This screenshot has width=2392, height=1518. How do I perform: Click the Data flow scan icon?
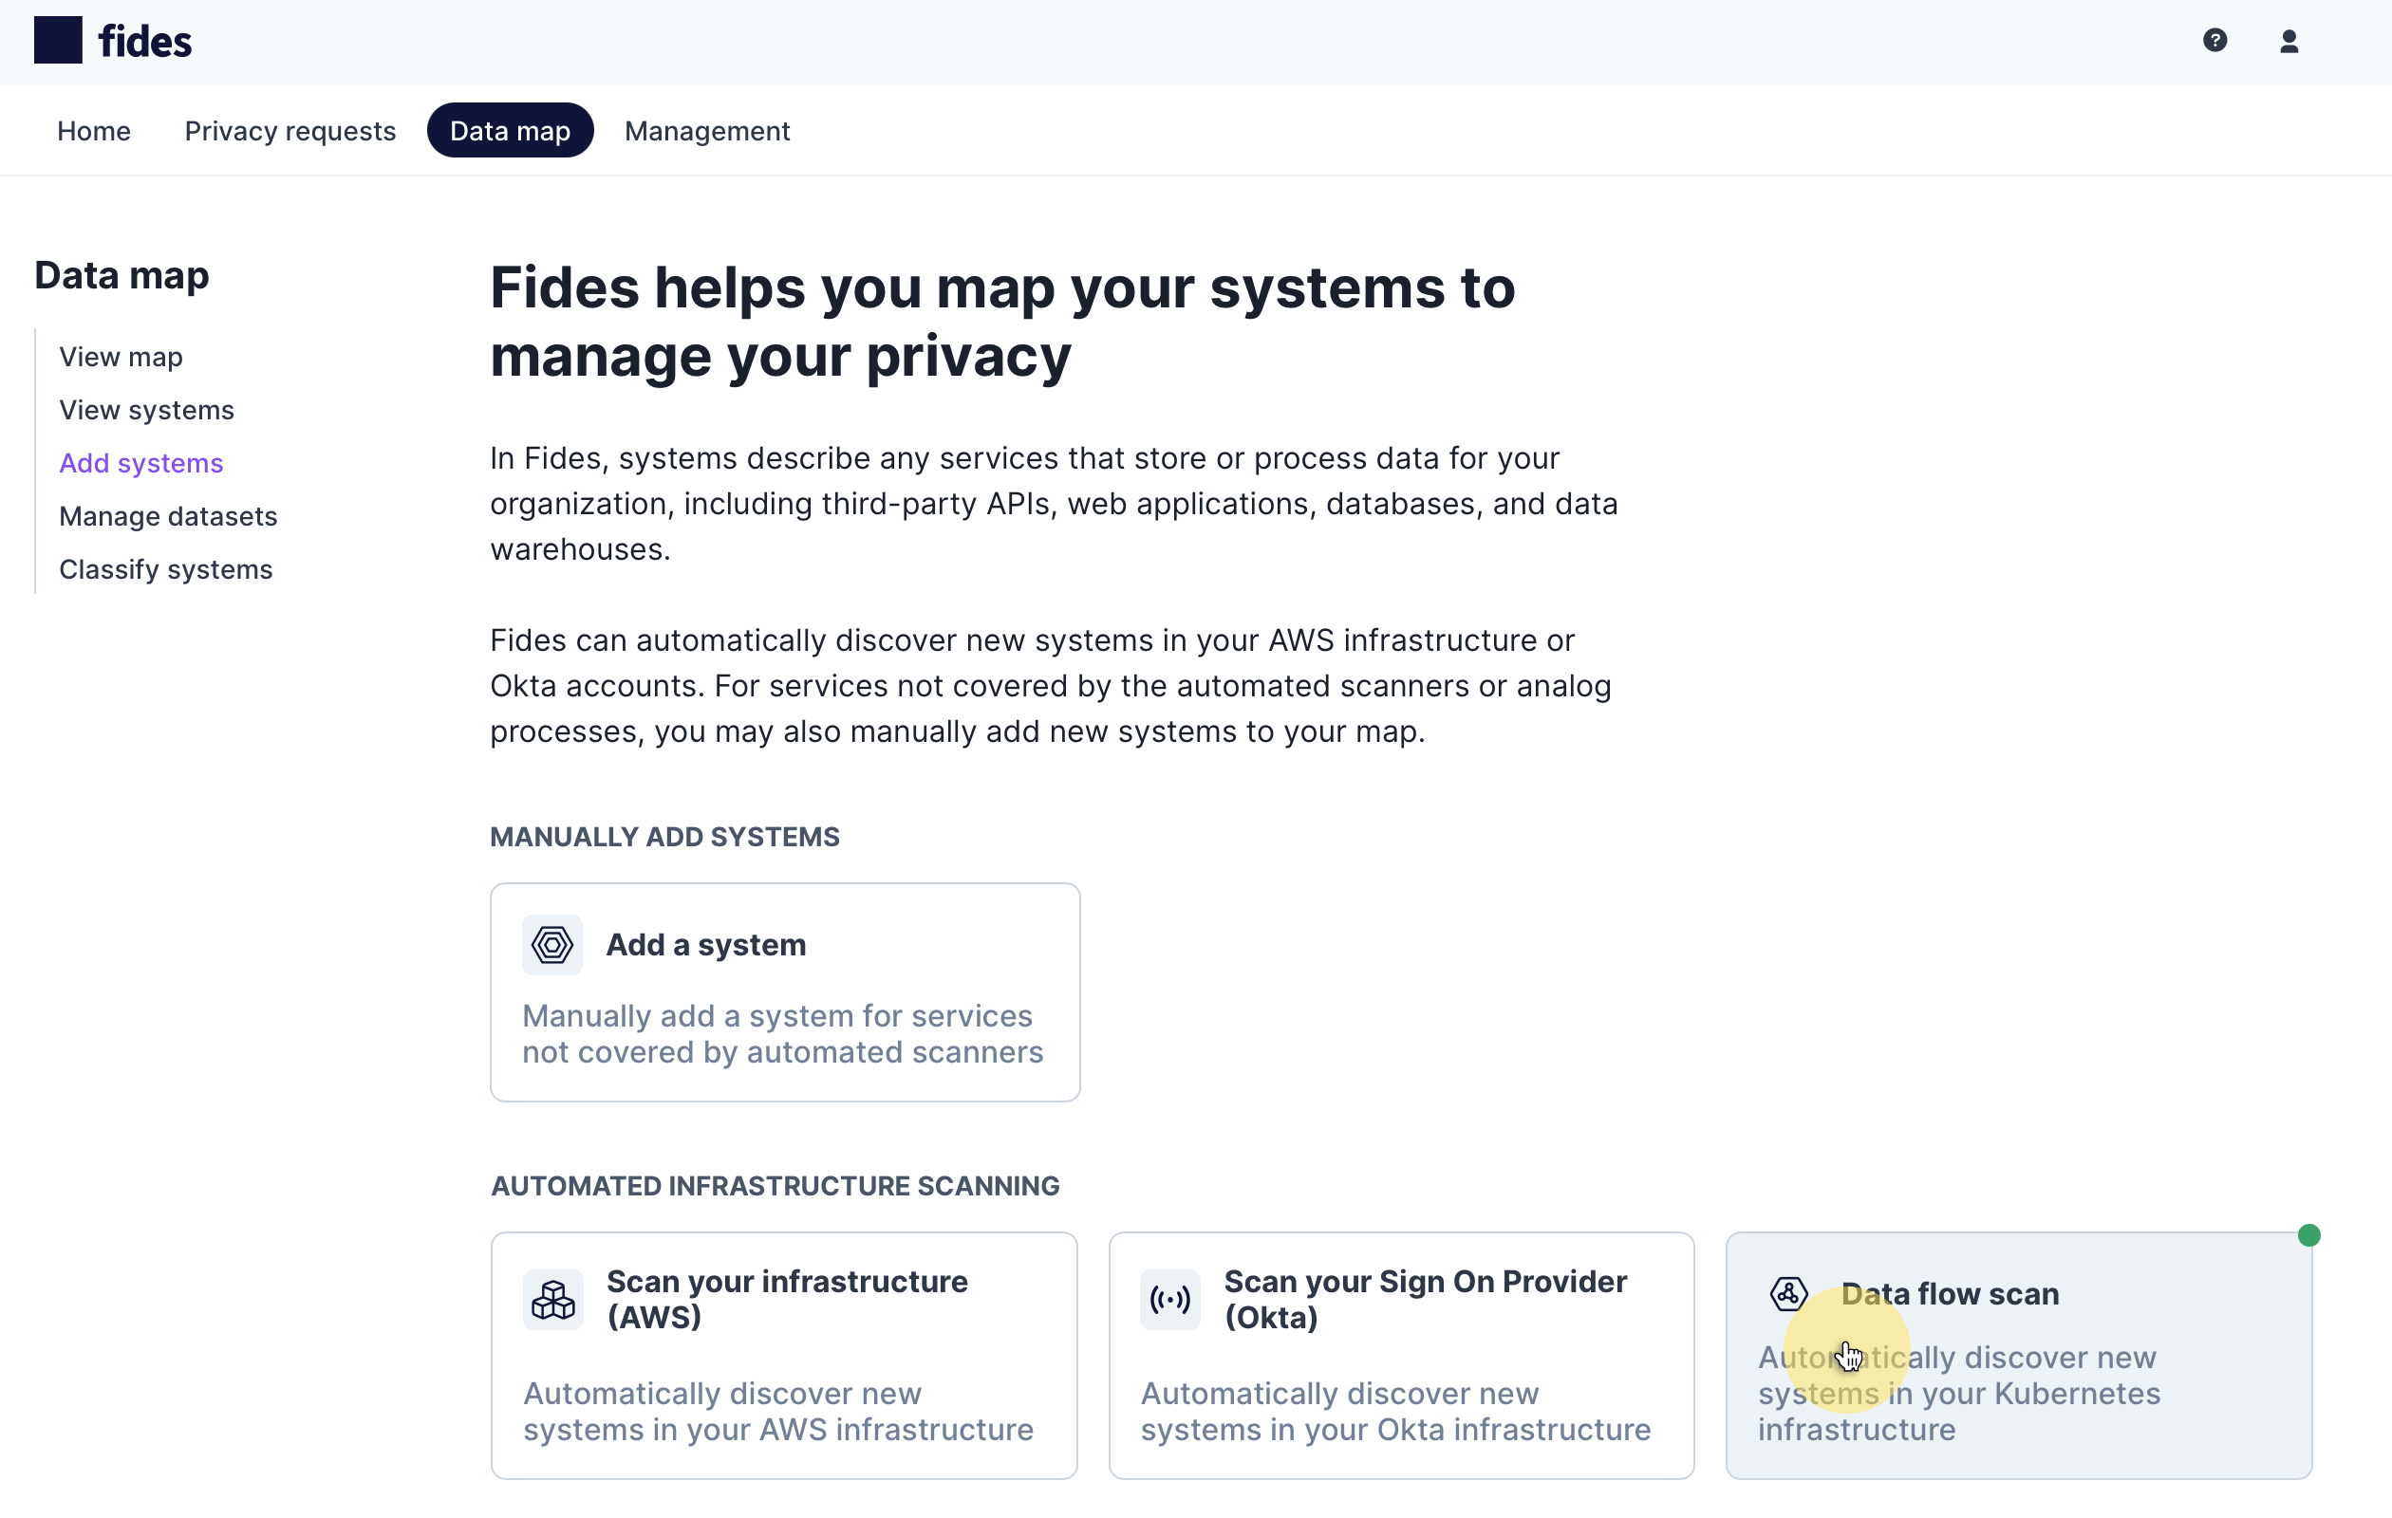click(1788, 1294)
